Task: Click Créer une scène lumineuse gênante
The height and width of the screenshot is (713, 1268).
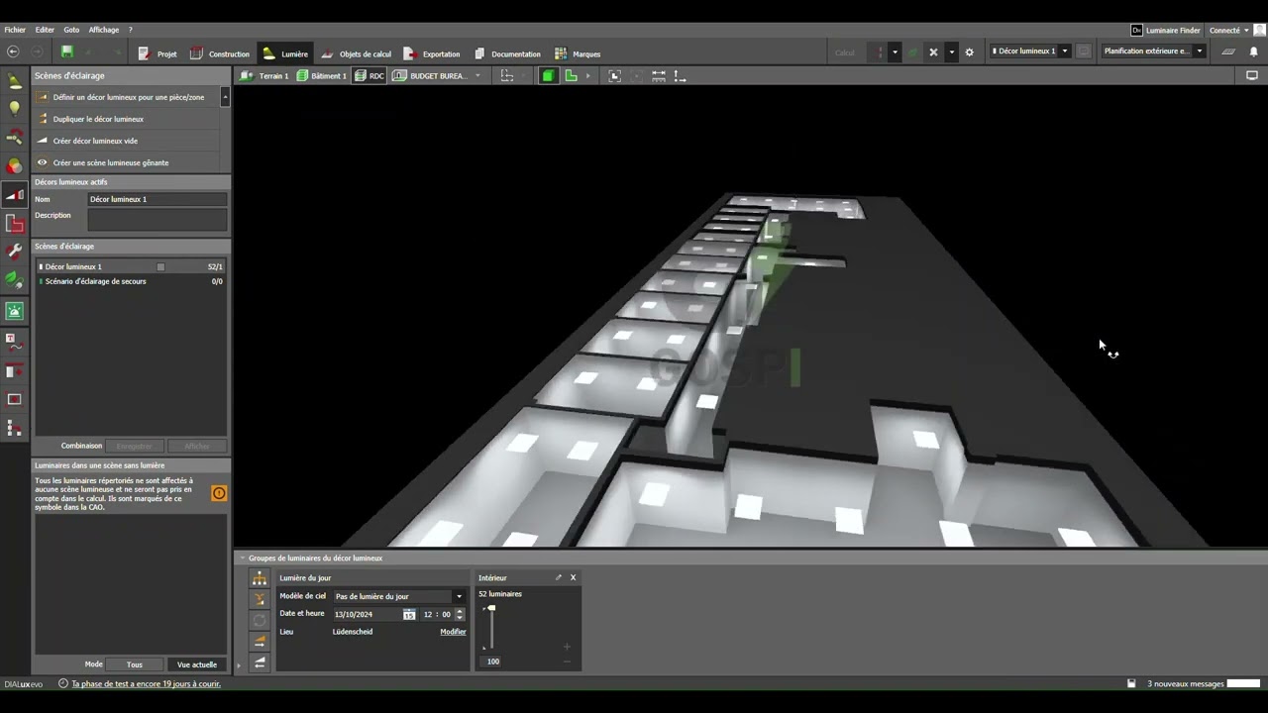Action: click(127, 162)
